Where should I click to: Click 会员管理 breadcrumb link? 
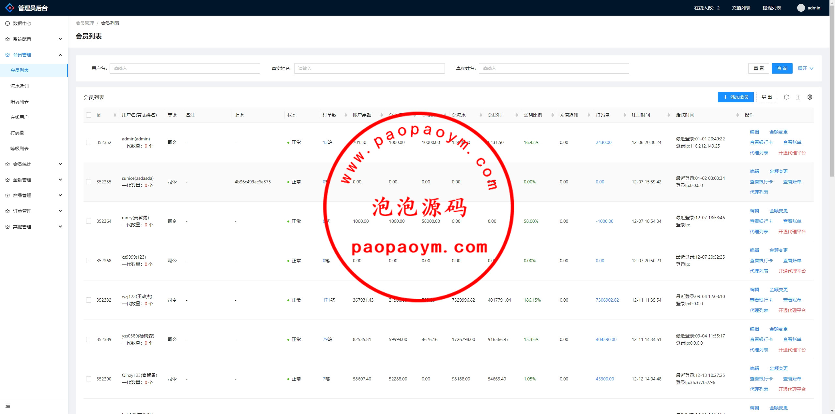(x=84, y=23)
